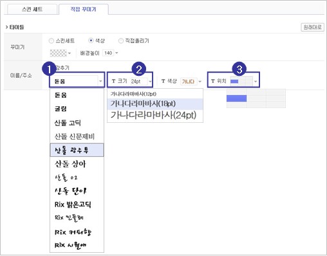The height and width of the screenshot is (256, 327).
Task: Expand the background color dropdown arrow
Action: pos(70,53)
